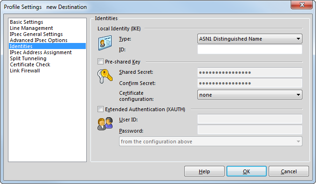Go to Line Management section
The image size is (316, 184).
click(31, 28)
